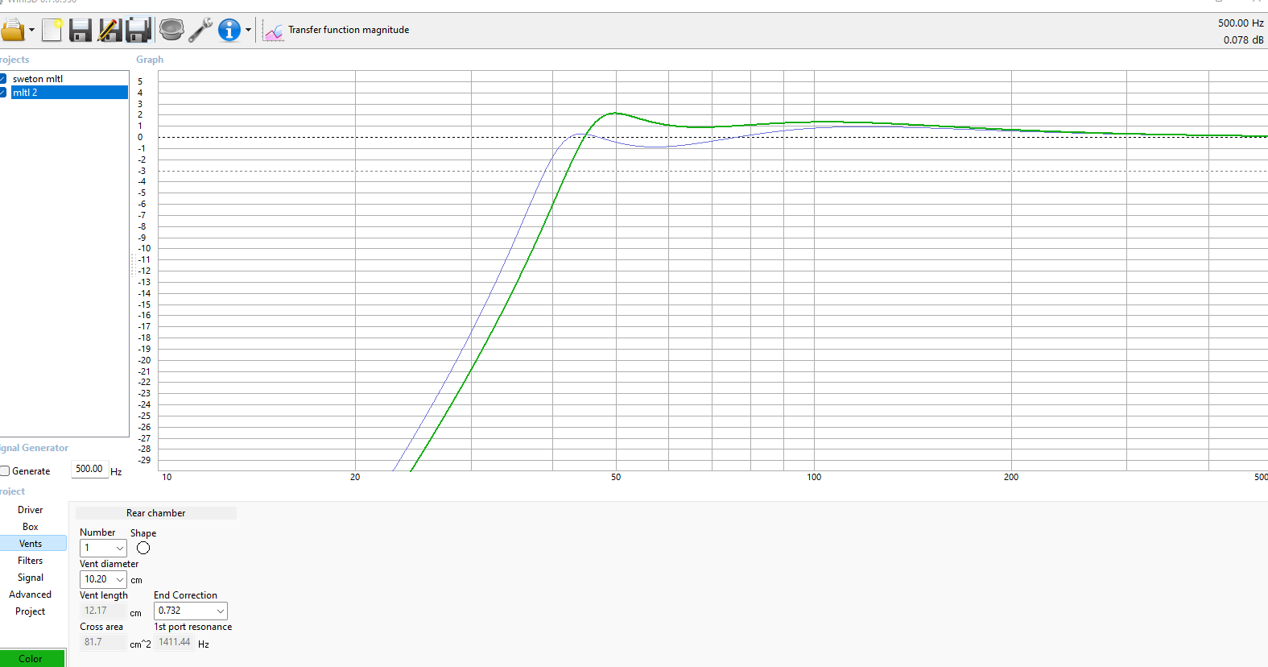Viewport: 1268px width, 667px height.
Task: Select sweton mltl in project list
Action: [x=38, y=79]
